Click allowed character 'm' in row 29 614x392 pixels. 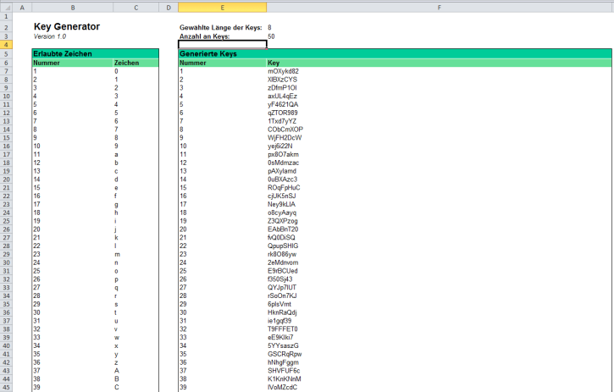pos(117,254)
